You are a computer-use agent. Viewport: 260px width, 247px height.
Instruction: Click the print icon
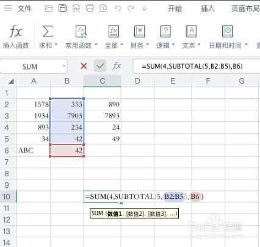coord(90,9)
